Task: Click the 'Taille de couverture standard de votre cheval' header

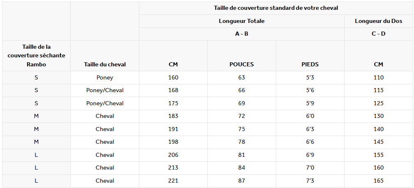Action: pyautogui.click(x=276, y=8)
